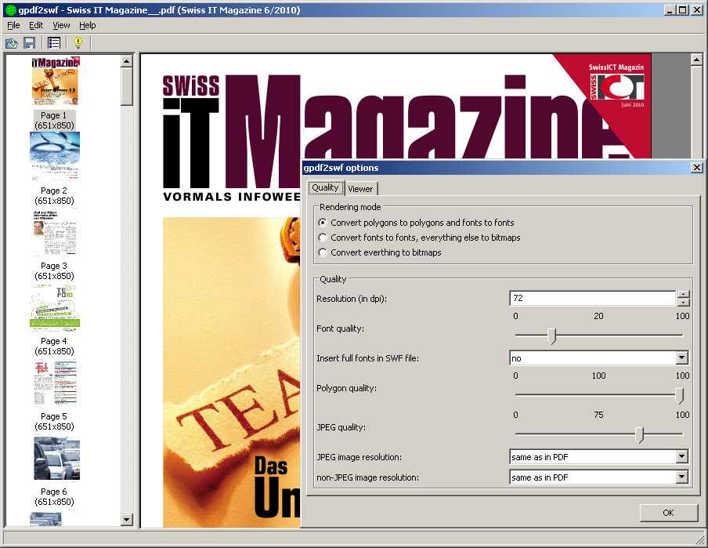Click the JPEG quality slider handle
The width and height of the screenshot is (708, 548).
(x=639, y=435)
